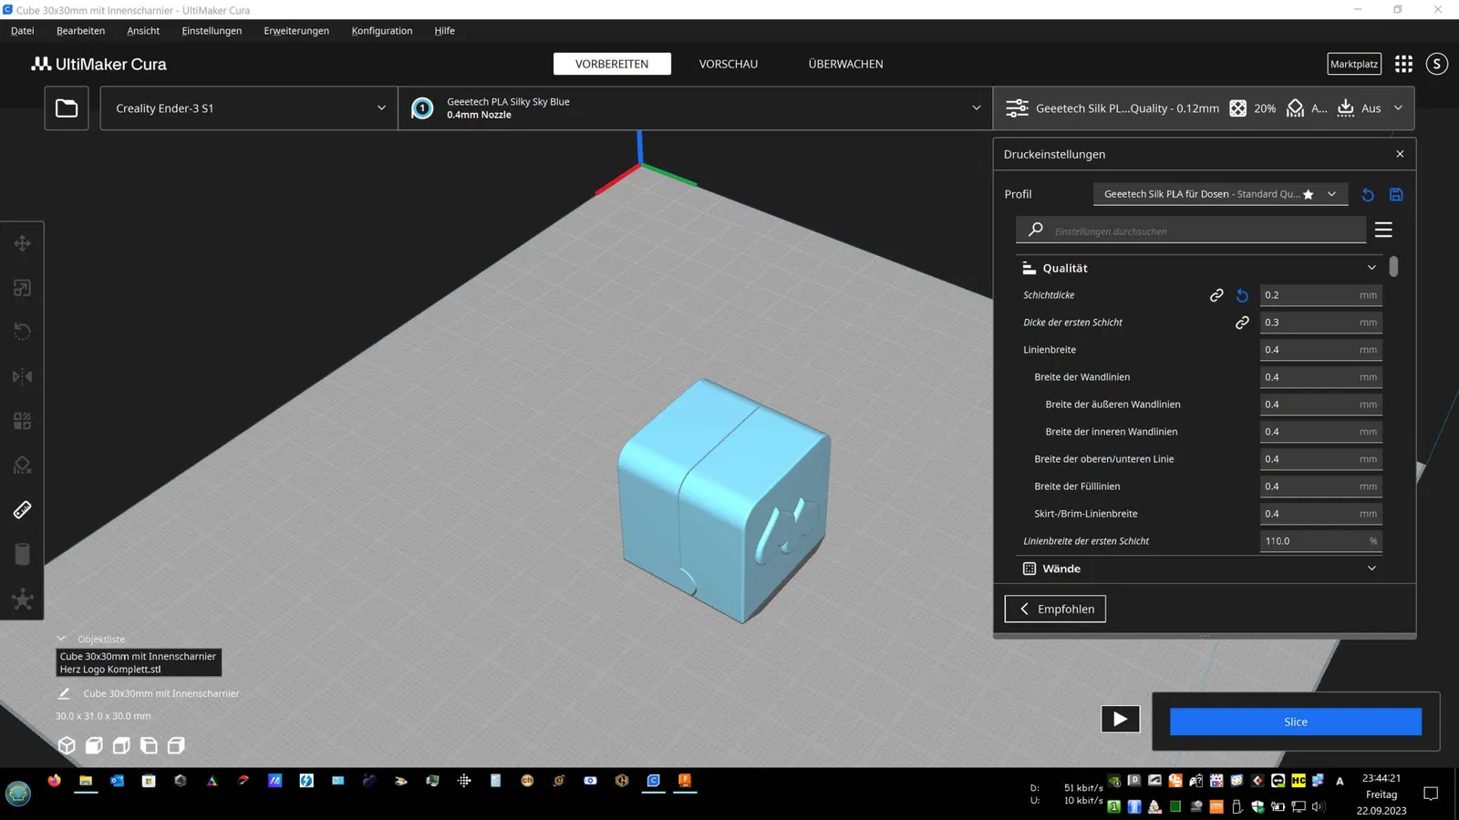Click the Empfohlen button
Image resolution: width=1459 pixels, height=820 pixels.
(1055, 609)
